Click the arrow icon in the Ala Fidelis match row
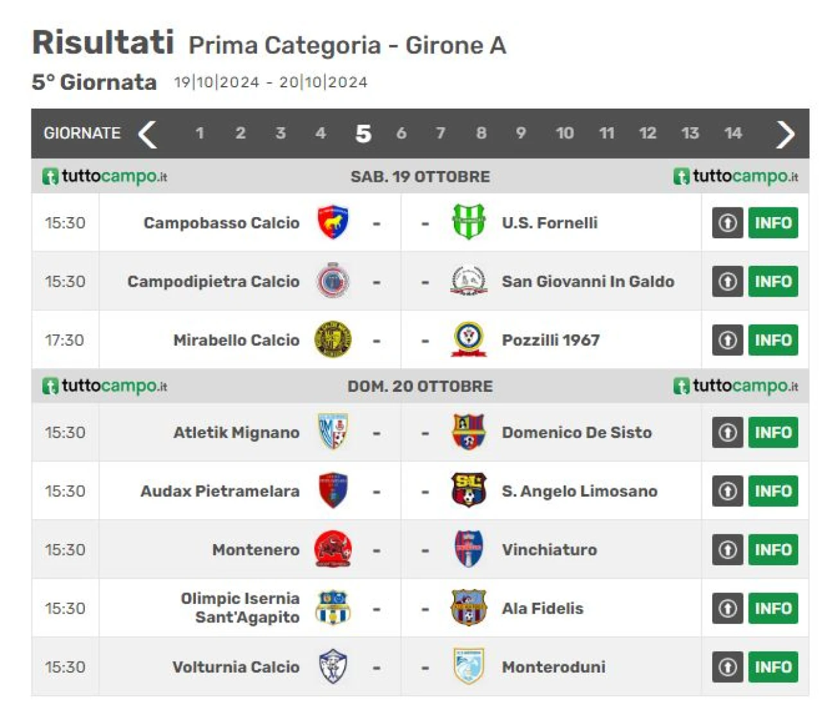 click(728, 608)
